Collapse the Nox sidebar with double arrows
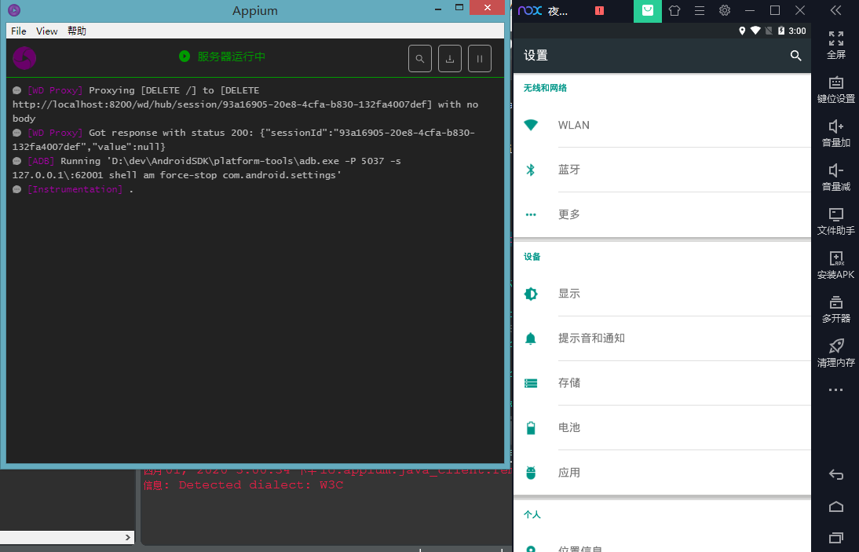Viewport: 859px width, 552px height. tap(835, 10)
